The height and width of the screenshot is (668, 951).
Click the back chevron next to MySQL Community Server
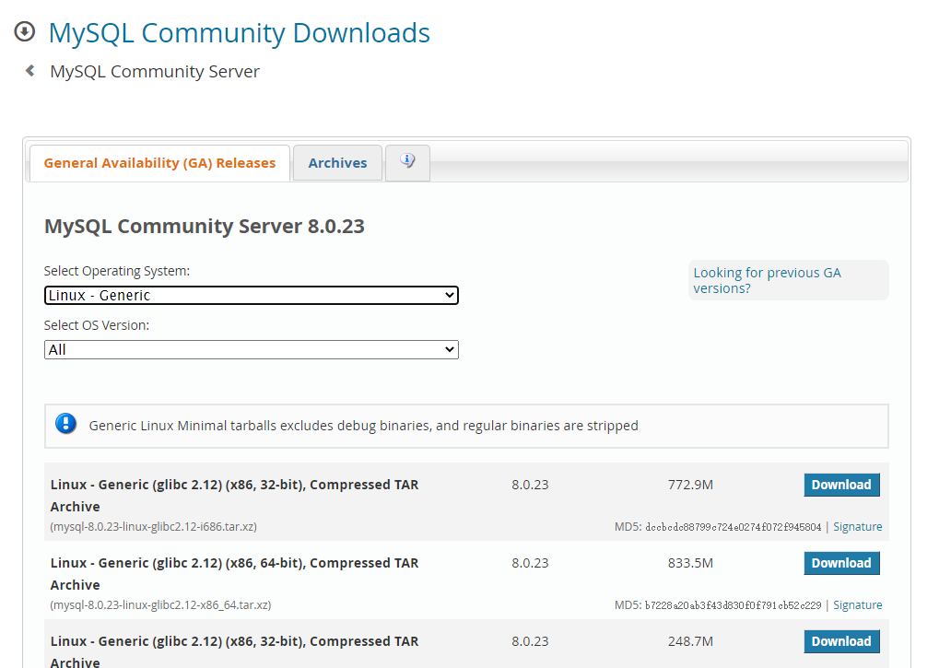(29, 71)
